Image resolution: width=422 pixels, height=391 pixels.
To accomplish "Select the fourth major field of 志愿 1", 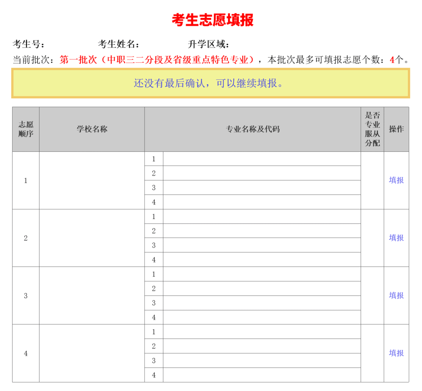I will 262,202.
